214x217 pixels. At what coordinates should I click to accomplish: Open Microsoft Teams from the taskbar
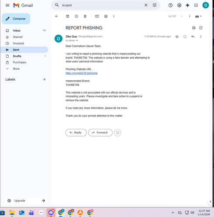point(31,213)
